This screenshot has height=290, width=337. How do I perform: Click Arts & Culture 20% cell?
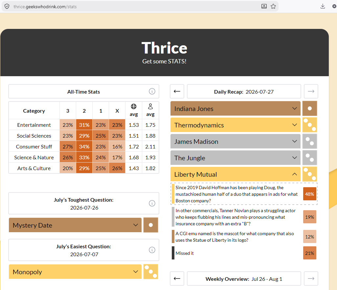coord(68,168)
